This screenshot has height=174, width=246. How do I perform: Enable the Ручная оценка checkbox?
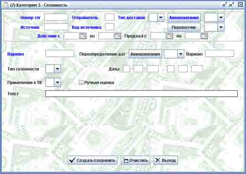(x=81, y=82)
